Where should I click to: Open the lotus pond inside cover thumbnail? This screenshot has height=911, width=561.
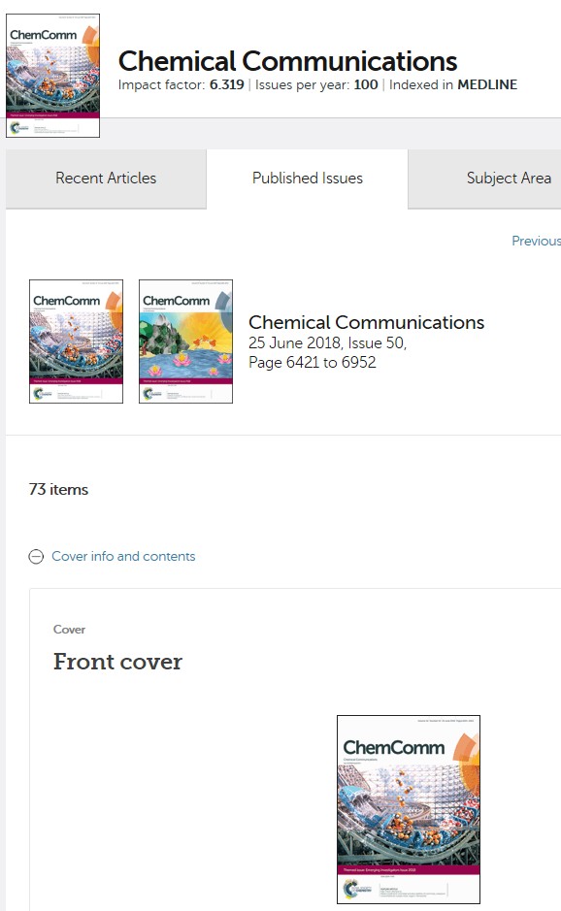[185, 342]
